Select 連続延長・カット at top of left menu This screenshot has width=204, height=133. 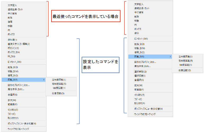pos(15,9)
